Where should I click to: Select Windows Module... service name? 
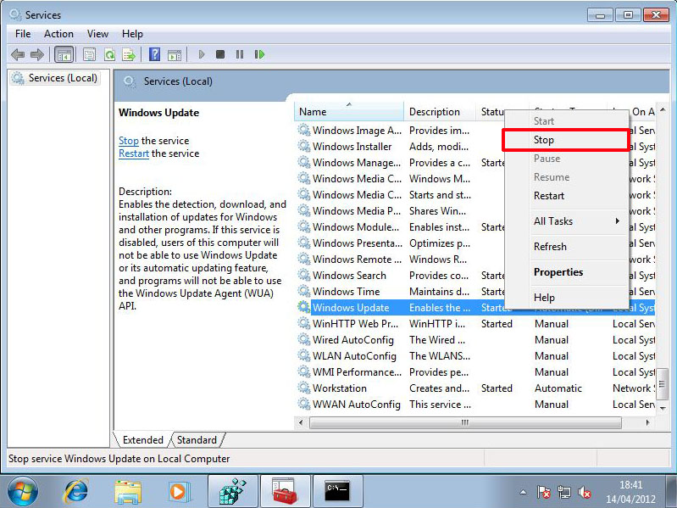[355, 227]
